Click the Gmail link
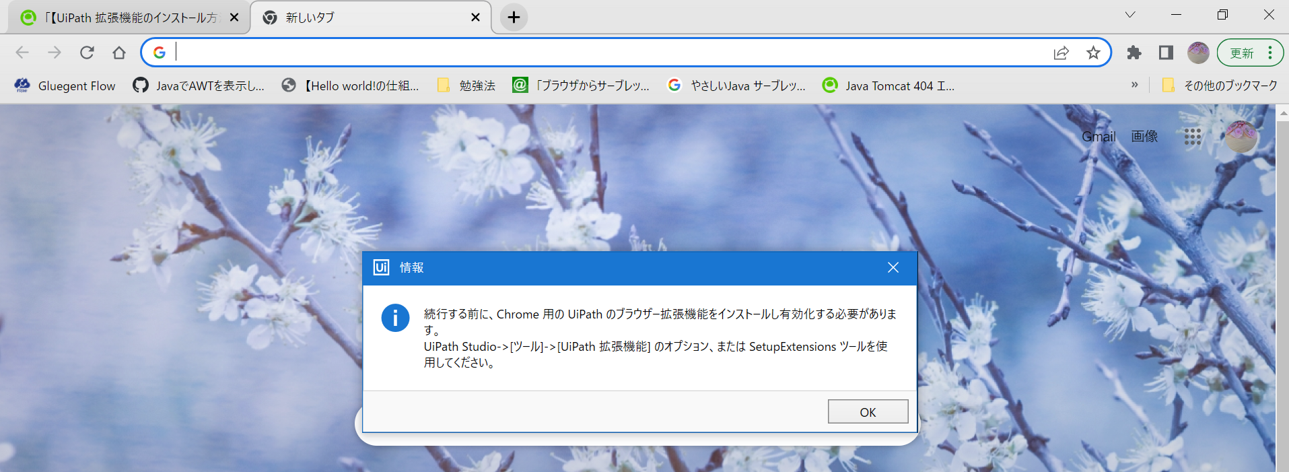Image resolution: width=1289 pixels, height=472 pixels. pos(1099,137)
